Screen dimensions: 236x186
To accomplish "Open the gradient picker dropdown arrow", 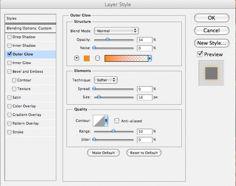I will click(150, 58).
